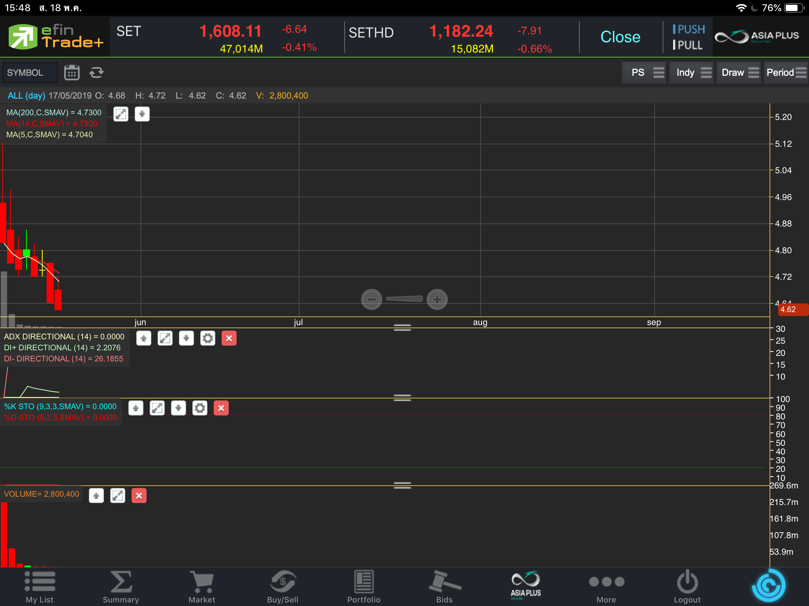Open ADX indicator settings gear
Viewport: 809px width, 606px height.
click(x=207, y=338)
